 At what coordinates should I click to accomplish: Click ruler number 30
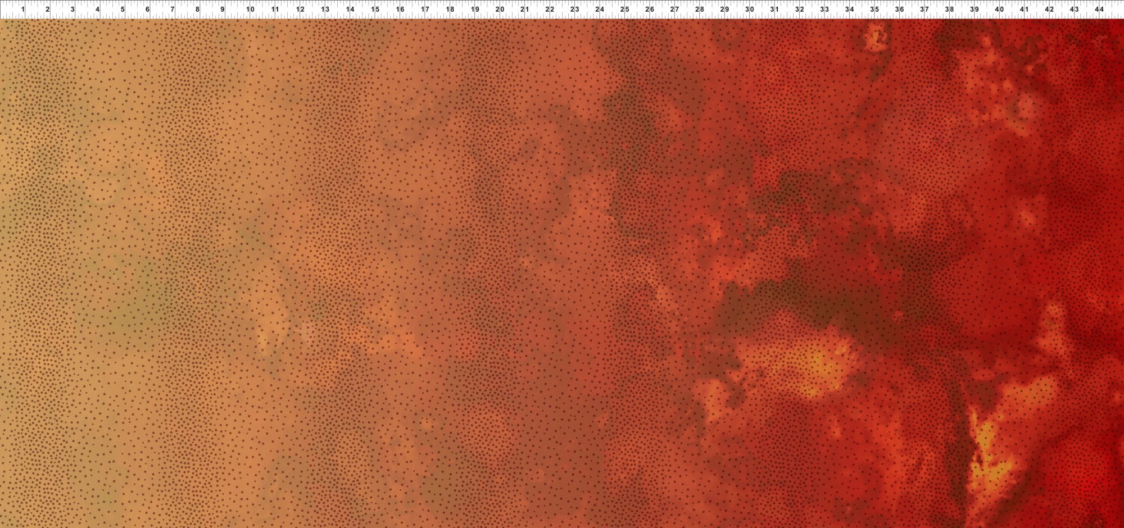point(749,10)
